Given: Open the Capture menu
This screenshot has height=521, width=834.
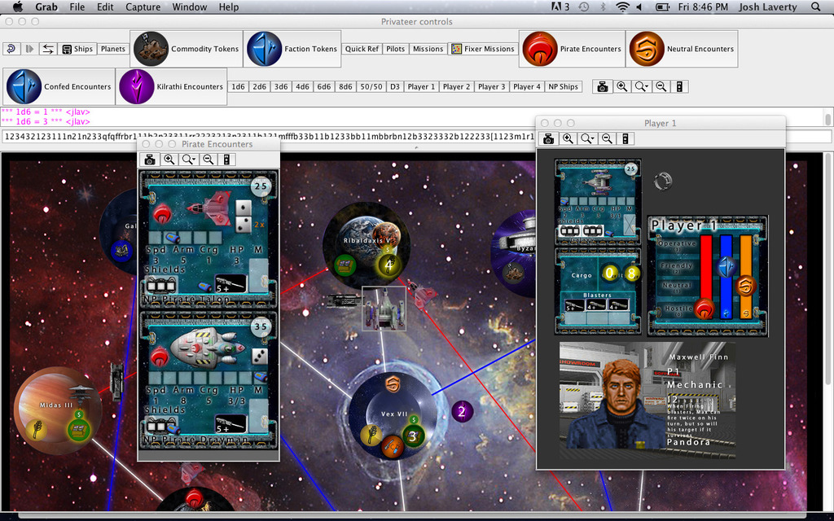Looking at the screenshot, I should [x=143, y=7].
